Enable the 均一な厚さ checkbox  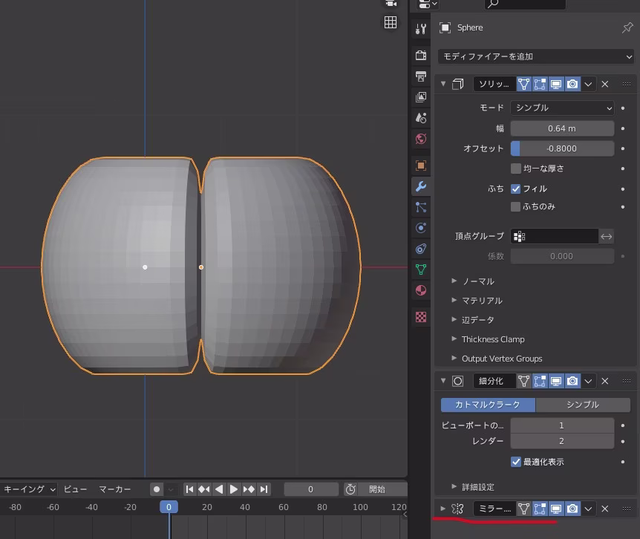[516, 169]
